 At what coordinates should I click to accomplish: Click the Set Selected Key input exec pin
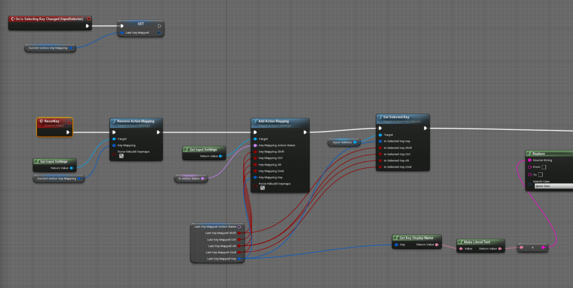[381, 128]
